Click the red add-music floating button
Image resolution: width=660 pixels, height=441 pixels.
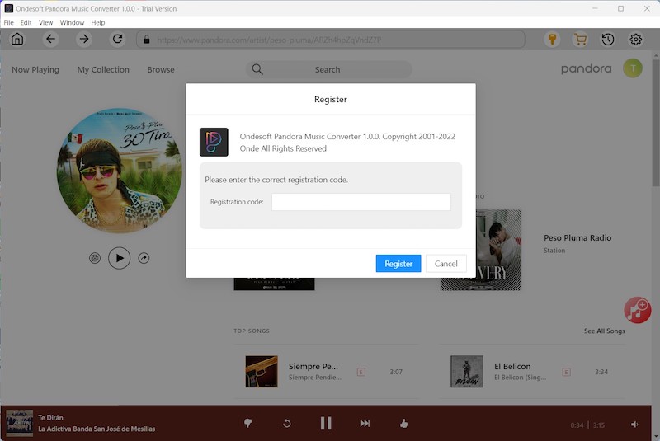coord(637,310)
